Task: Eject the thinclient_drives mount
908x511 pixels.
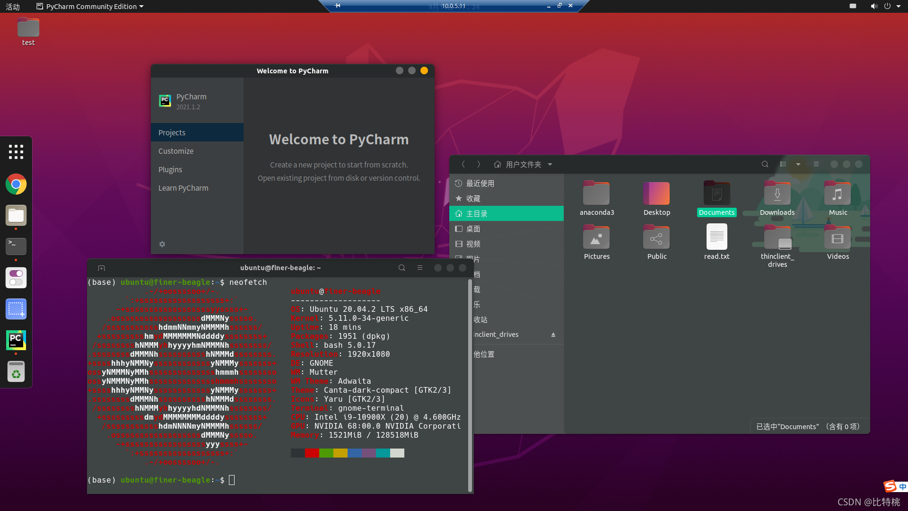Action: point(553,335)
